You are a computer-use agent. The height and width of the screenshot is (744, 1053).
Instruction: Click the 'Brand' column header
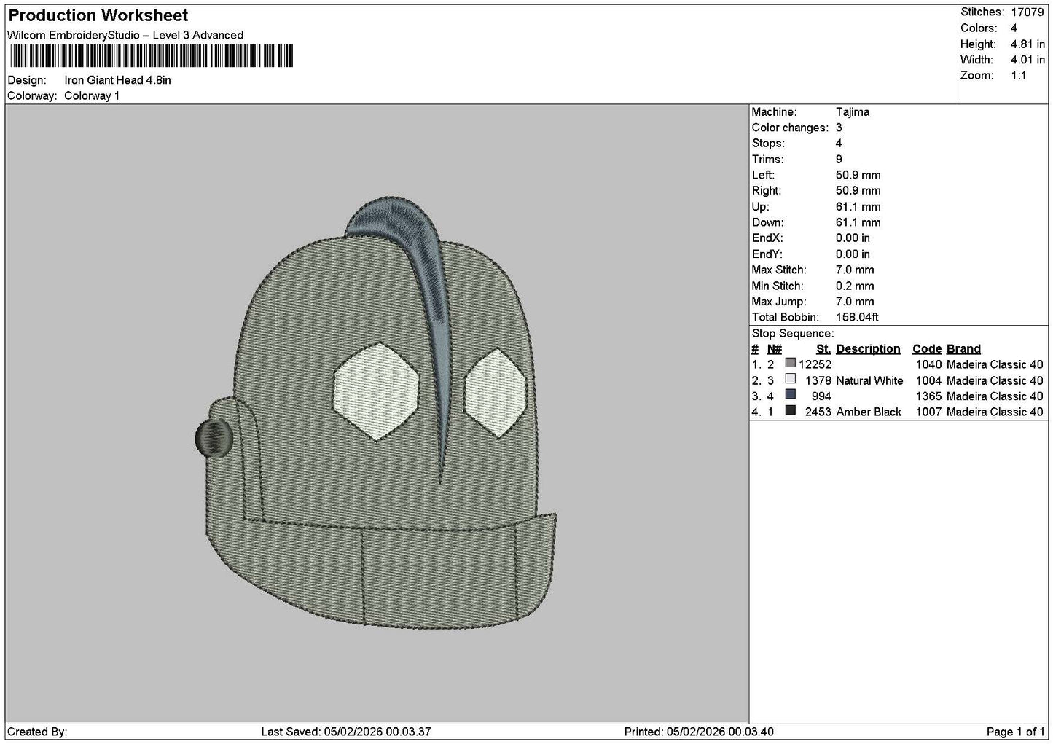click(x=963, y=349)
